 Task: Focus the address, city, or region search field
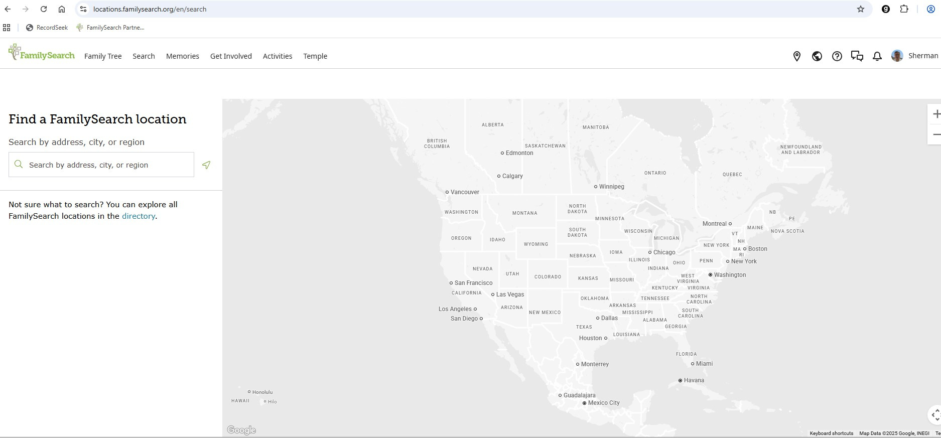click(x=101, y=165)
